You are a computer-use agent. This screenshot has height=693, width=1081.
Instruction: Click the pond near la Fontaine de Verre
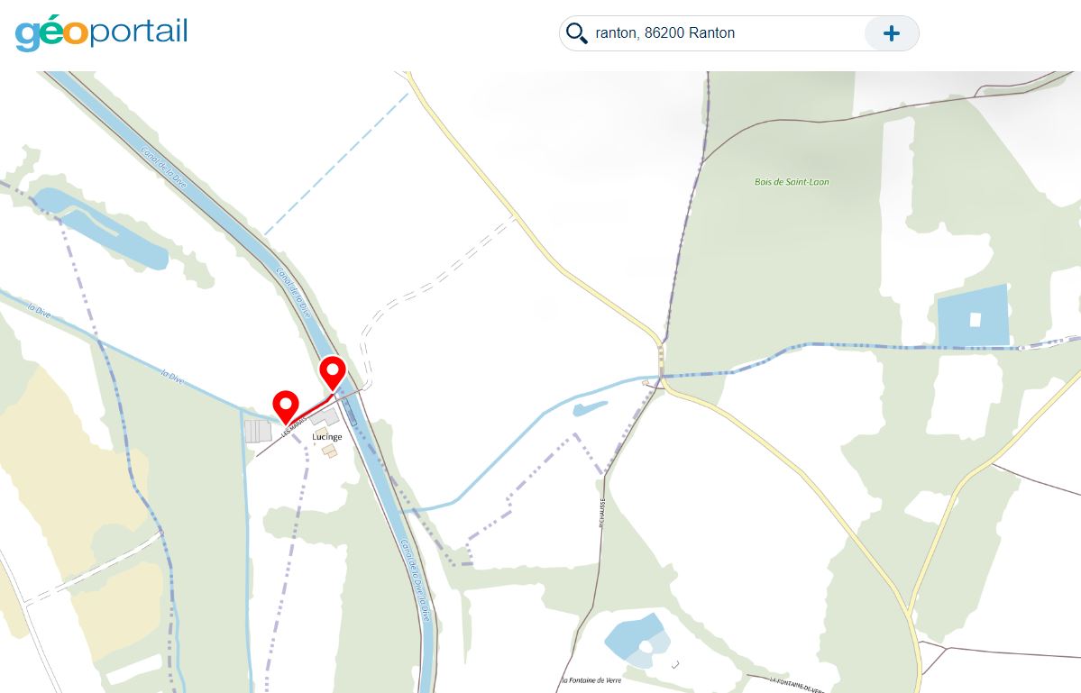[637, 641]
